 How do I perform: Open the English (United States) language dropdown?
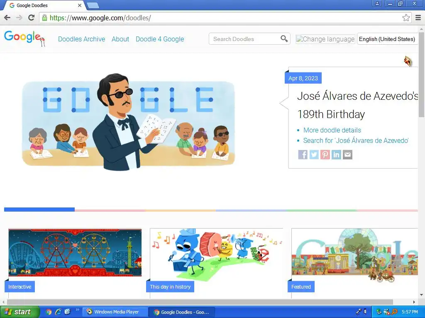tap(388, 39)
